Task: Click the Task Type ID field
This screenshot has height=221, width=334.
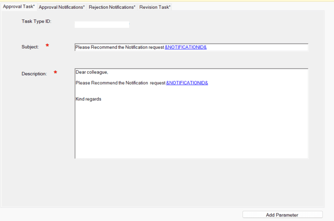Action: [x=102, y=24]
